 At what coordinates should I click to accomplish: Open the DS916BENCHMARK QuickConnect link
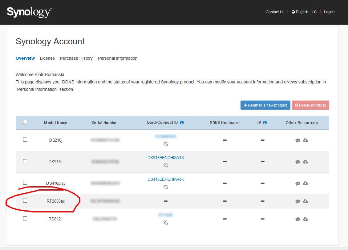click(166, 158)
